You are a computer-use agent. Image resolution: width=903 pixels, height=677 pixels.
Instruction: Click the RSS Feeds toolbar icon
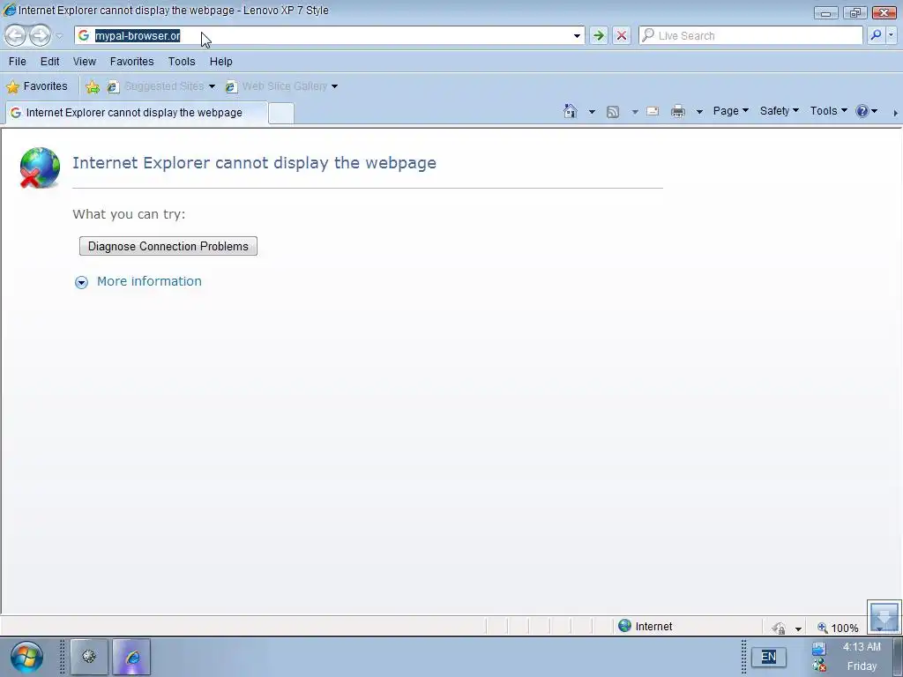613,112
